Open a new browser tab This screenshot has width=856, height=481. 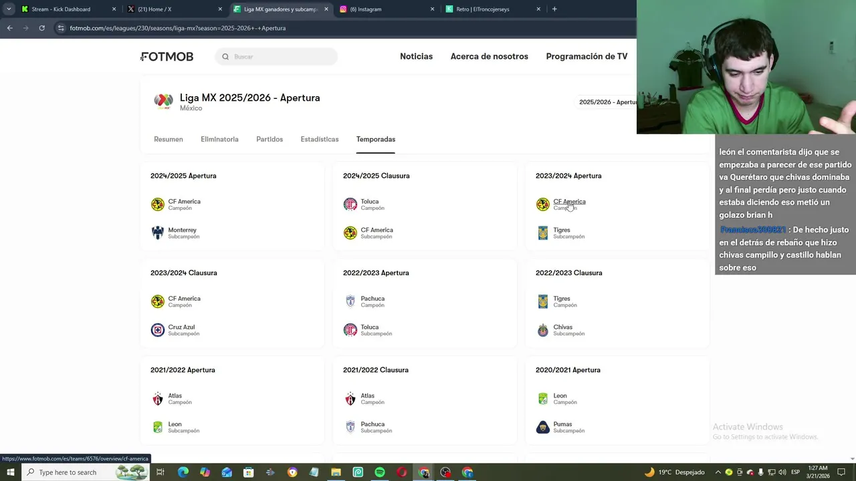[x=554, y=9]
